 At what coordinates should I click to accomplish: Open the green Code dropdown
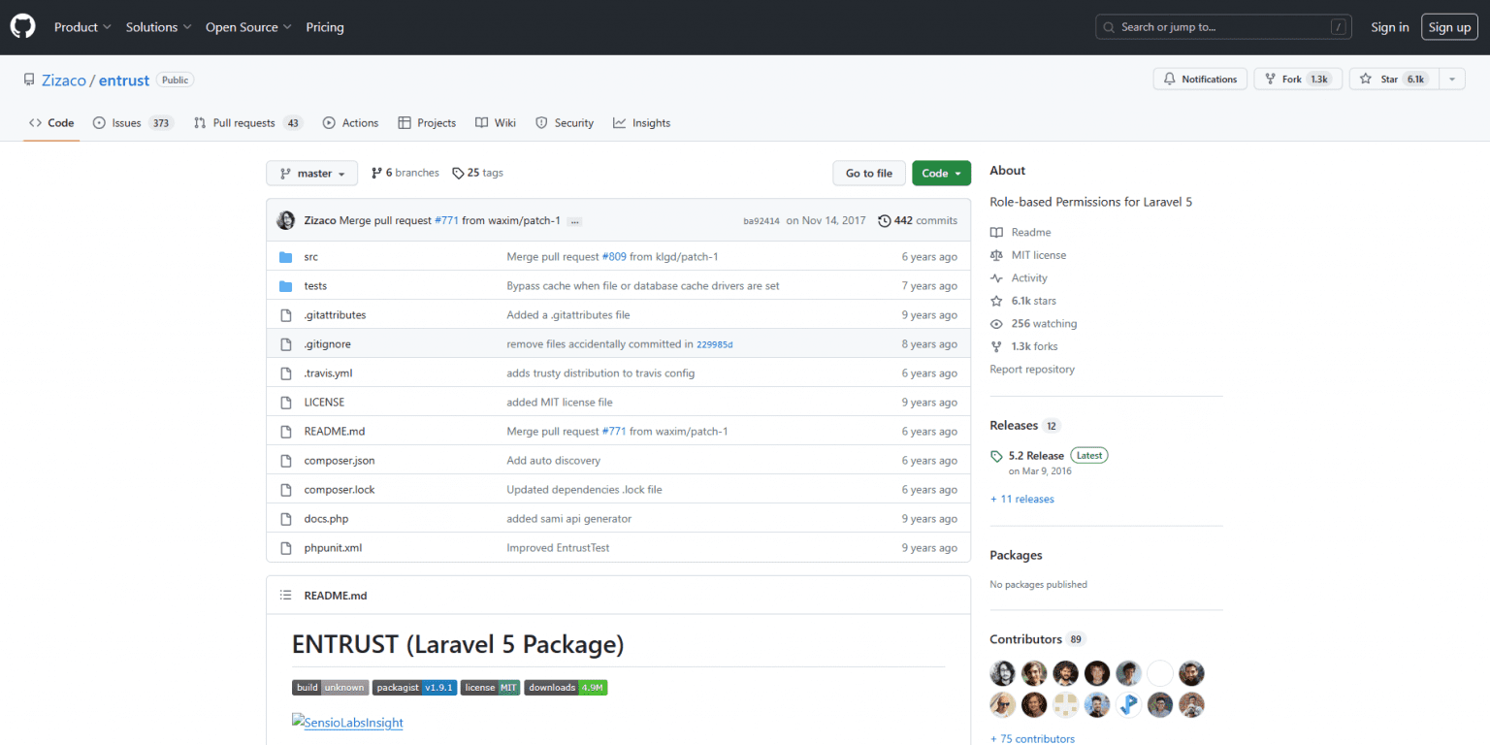[x=940, y=172]
